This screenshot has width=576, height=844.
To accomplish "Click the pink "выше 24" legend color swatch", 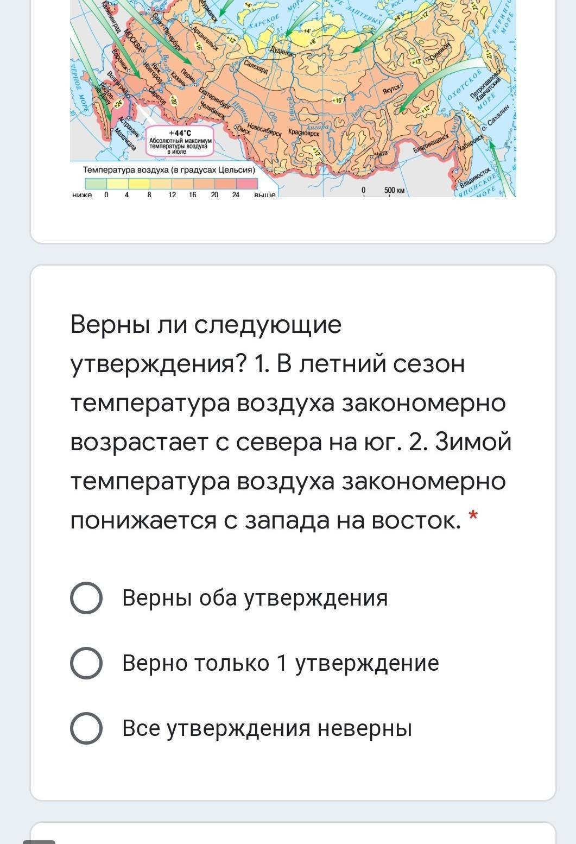I will (x=246, y=184).
